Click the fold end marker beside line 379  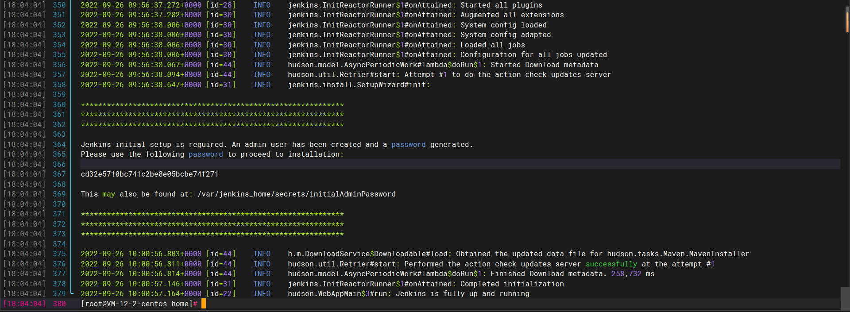coord(72,293)
